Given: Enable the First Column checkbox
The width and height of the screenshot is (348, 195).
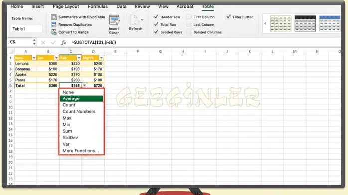Looking at the screenshot, I should click(189, 17).
